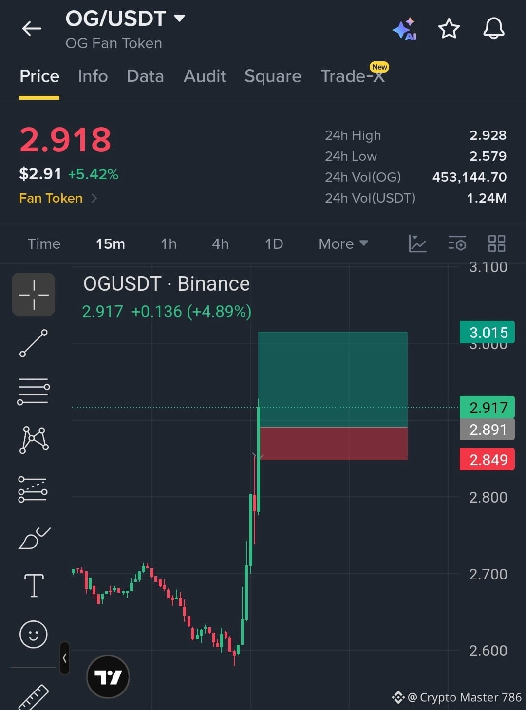Expand the OG/USDT pair dropdown
526x710 pixels.
[179, 19]
